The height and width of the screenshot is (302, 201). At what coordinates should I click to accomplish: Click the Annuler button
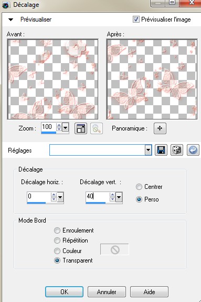(107, 292)
